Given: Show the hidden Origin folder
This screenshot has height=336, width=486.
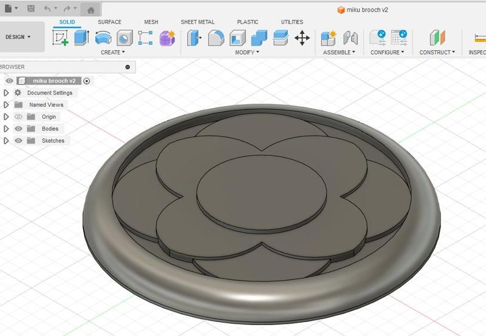Looking at the screenshot, I should pyautogui.click(x=18, y=116).
